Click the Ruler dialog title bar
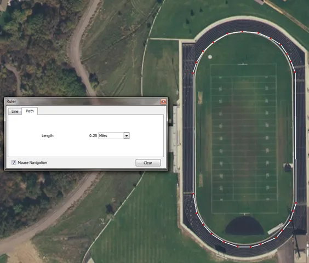This screenshot has width=309, height=263. click(x=86, y=101)
